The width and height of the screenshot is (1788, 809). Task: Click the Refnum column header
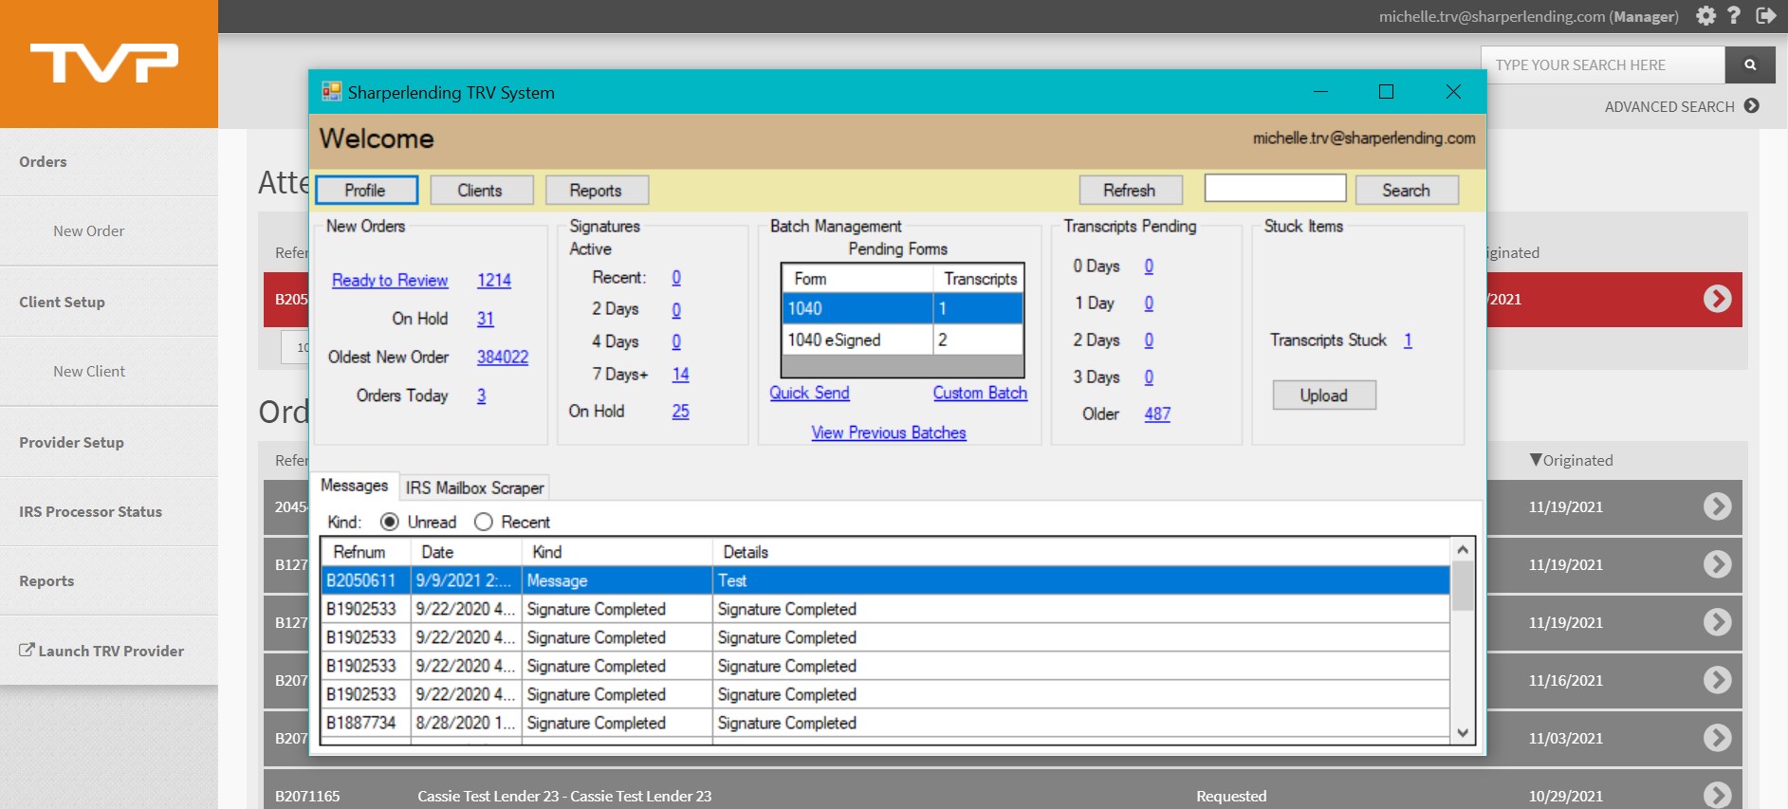pos(367,552)
